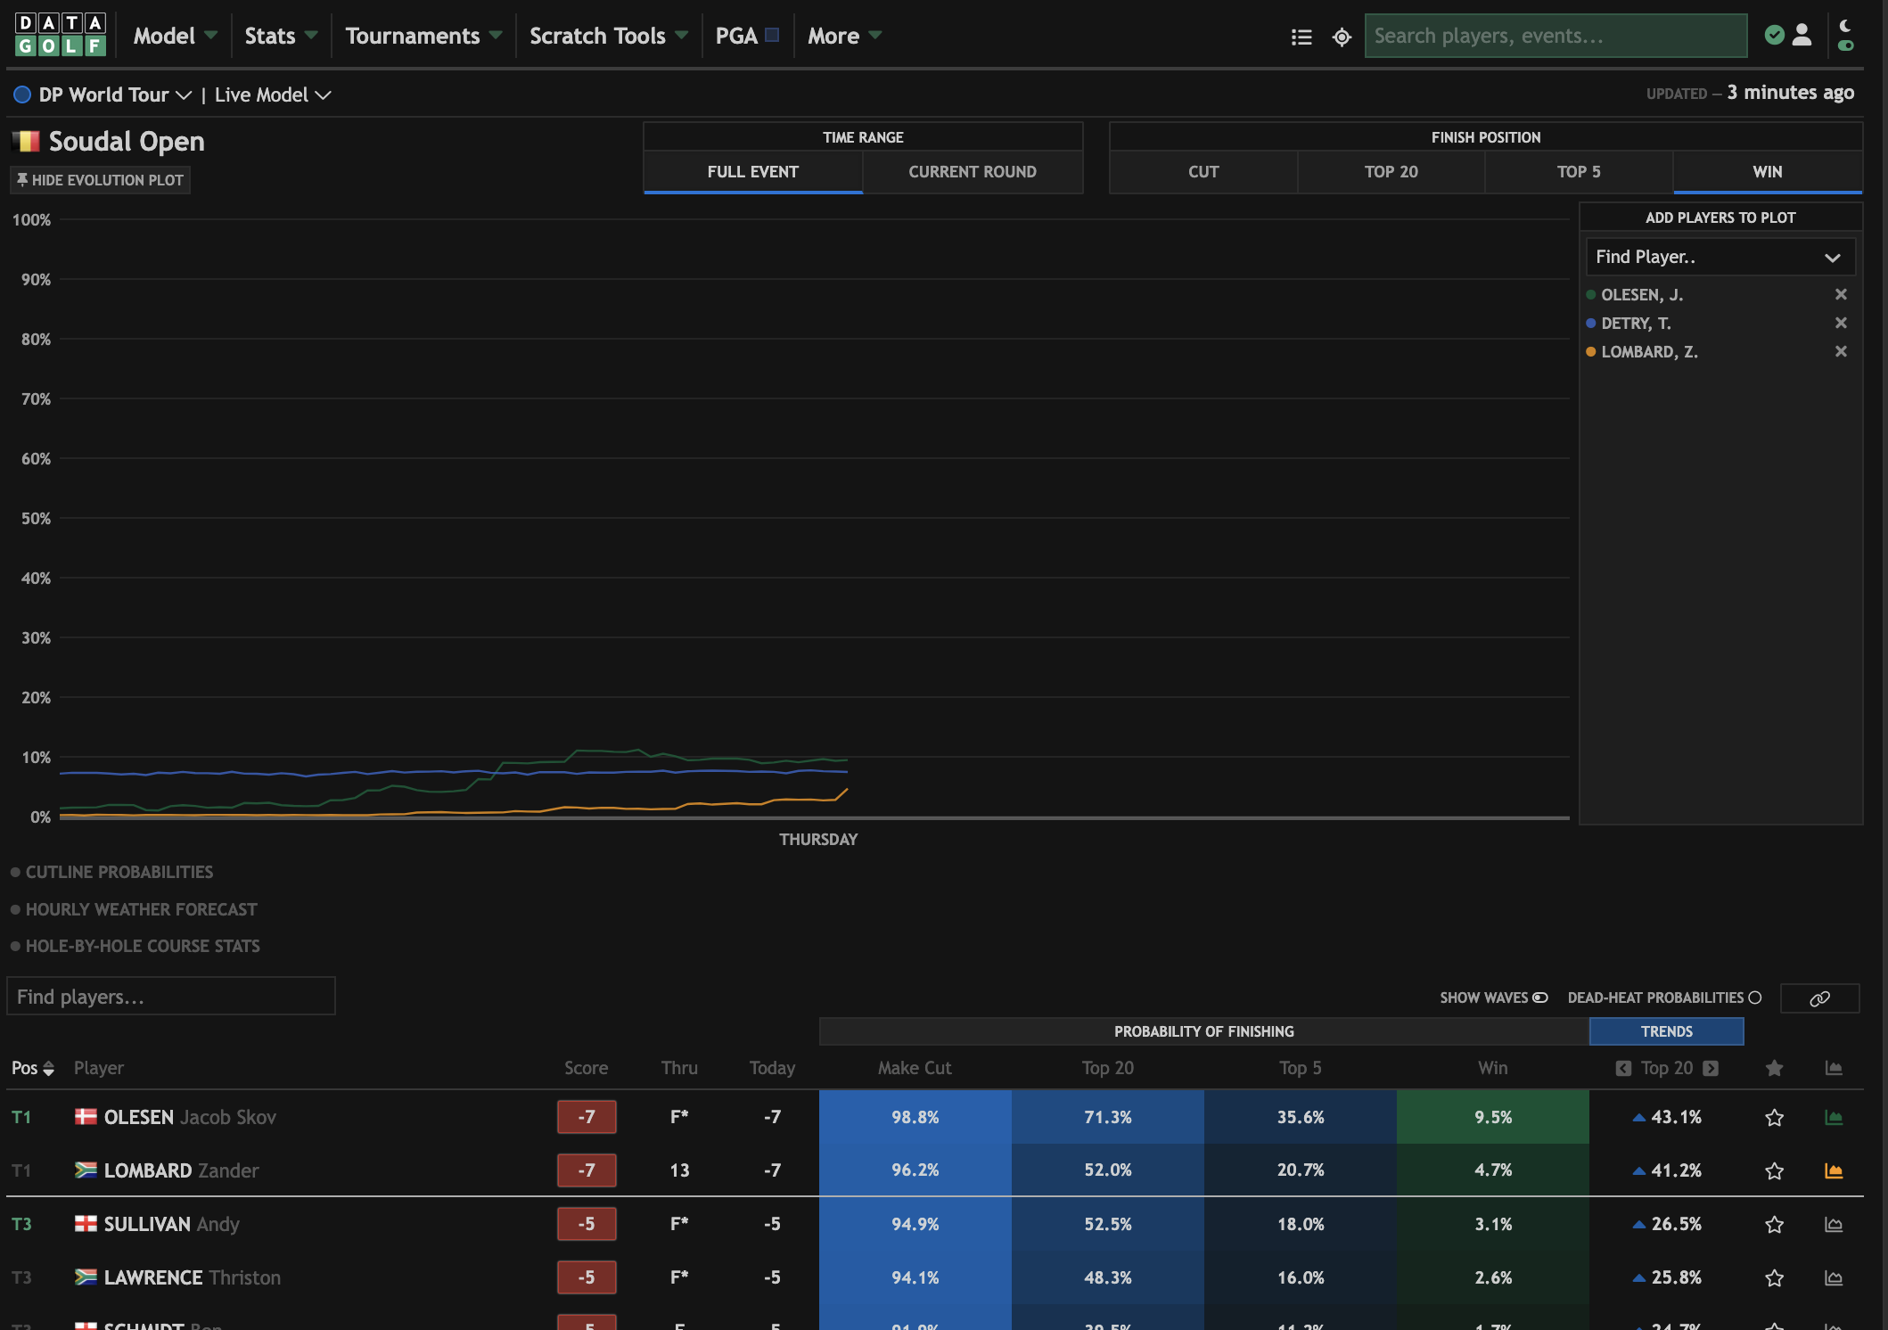This screenshot has height=1330, width=1888.
Task: Remove Detry, T. from the plot
Action: (x=1841, y=323)
